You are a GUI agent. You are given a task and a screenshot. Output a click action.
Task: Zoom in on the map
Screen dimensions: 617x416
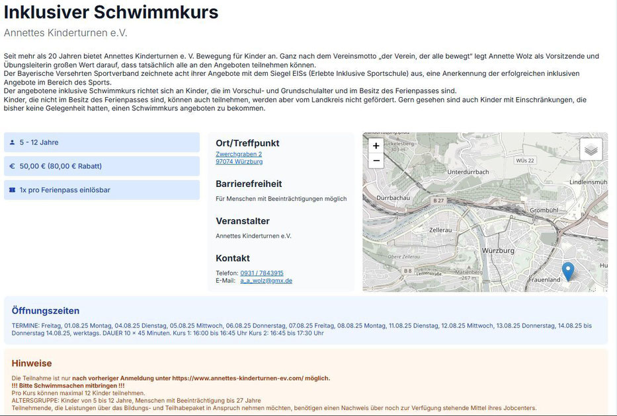pyautogui.click(x=376, y=146)
